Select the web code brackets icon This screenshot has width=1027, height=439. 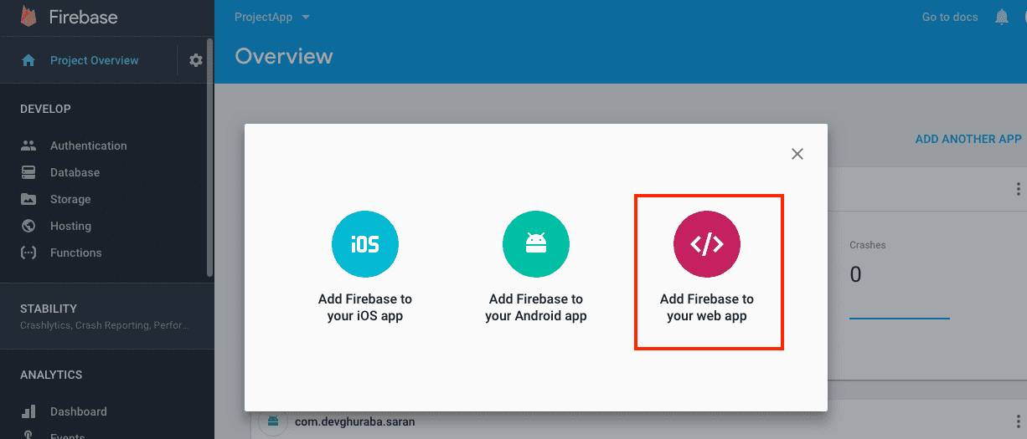tap(707, 244)
